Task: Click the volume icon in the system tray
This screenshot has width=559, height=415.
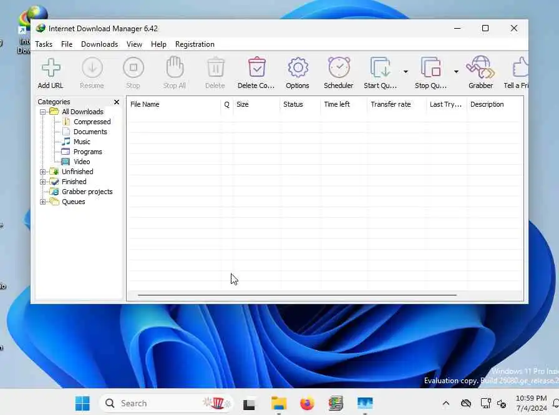Action: click(502, 404)
